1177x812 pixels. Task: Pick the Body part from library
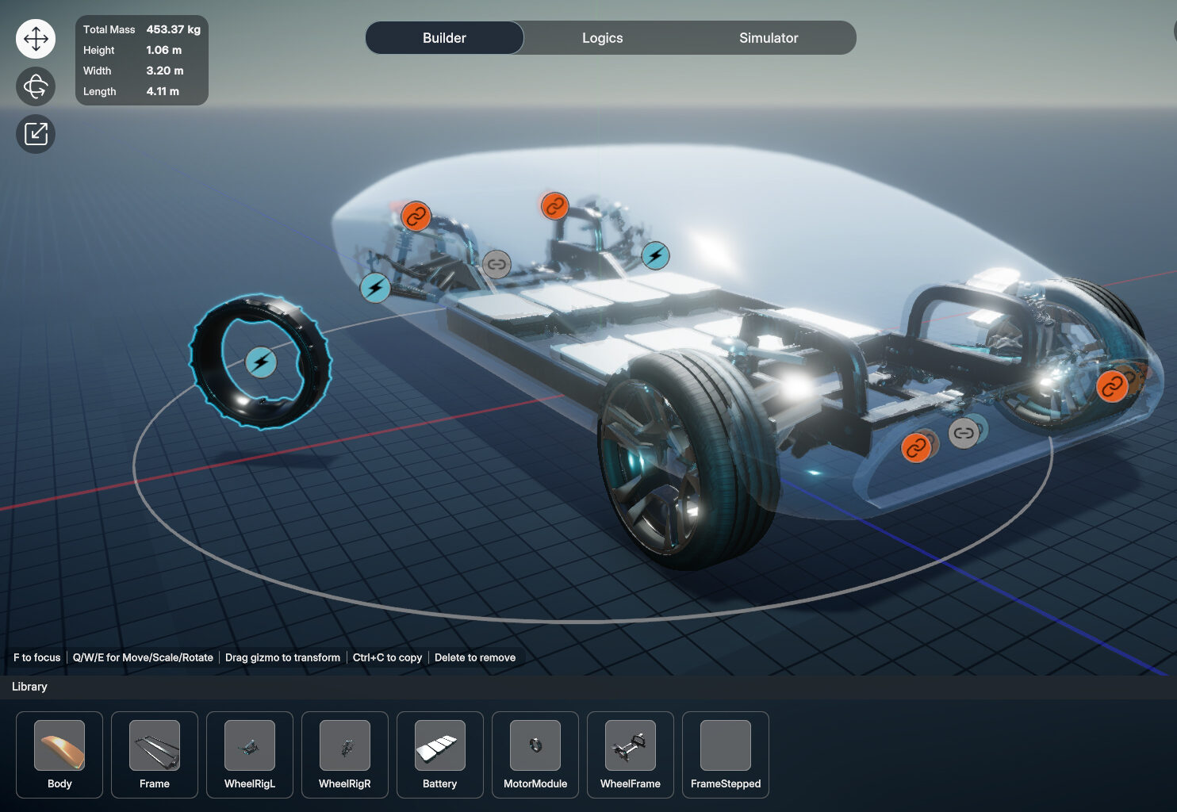click(59, 754)
